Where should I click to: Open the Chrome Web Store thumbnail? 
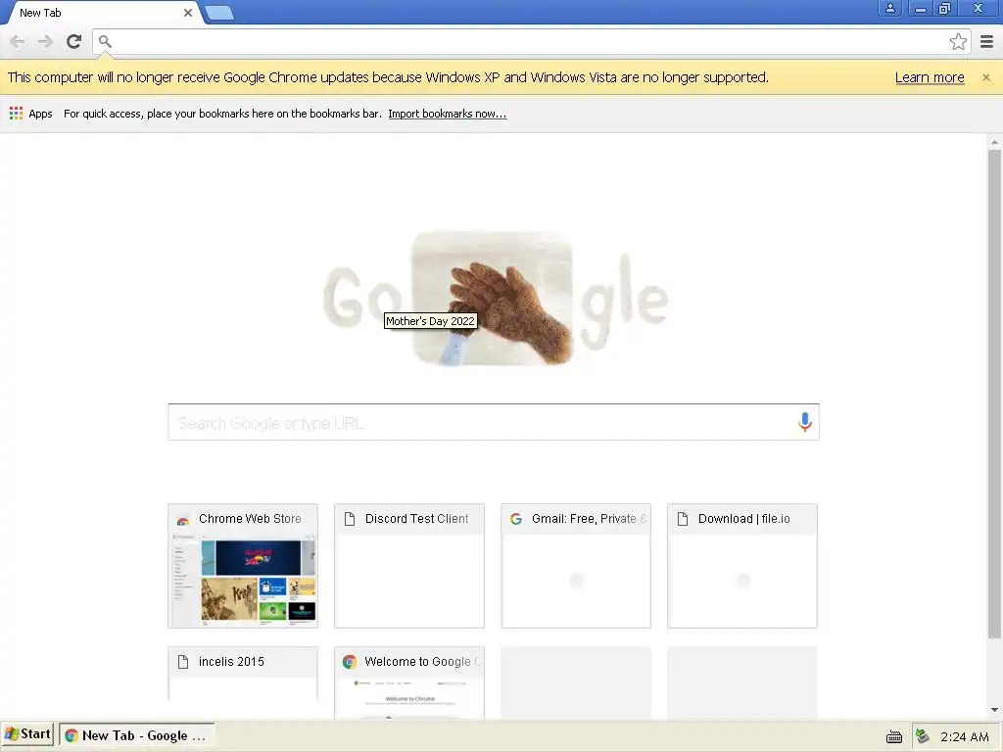[243, 566]
